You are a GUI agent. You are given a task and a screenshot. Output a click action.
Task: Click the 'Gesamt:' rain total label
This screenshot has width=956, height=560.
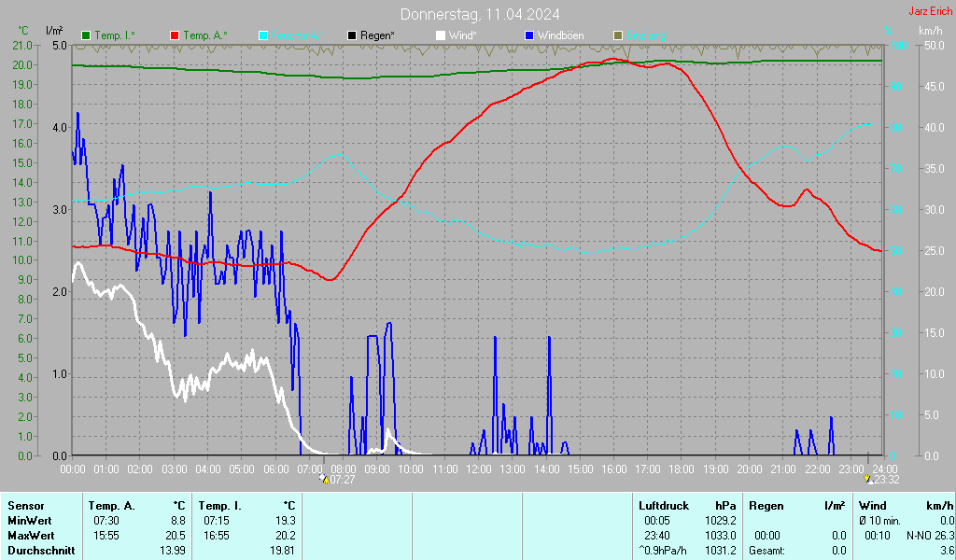(767, 551)
